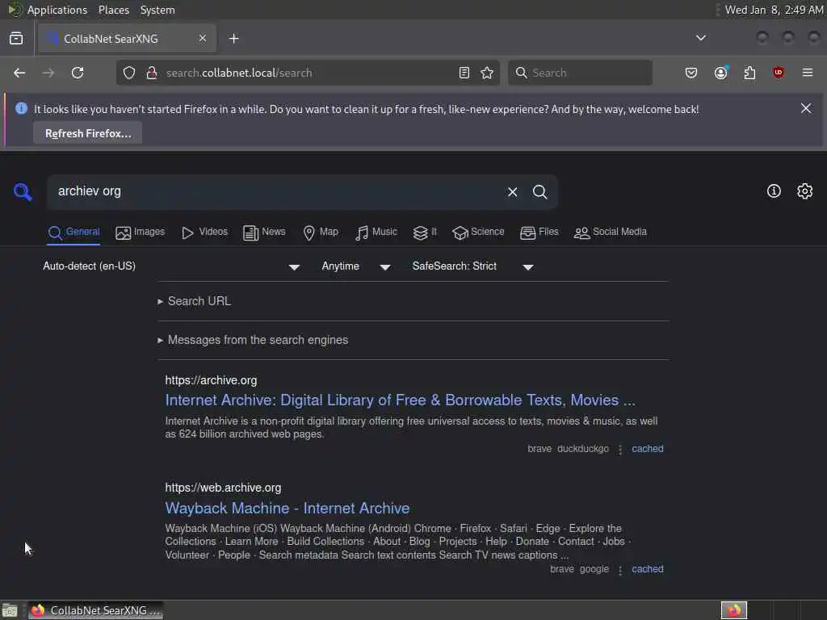
Task: Open the Pocket save icon
Action: 691,73
